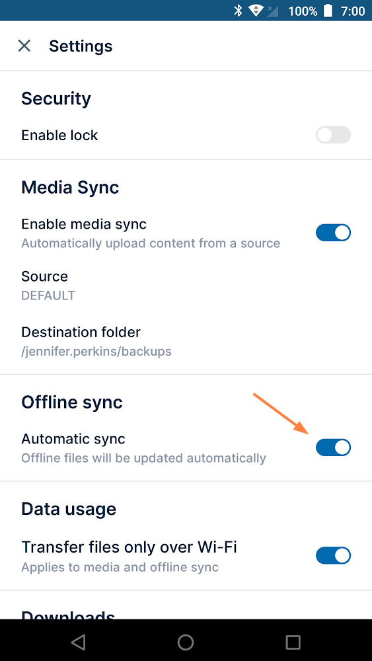Tap the Wi-Fi status bar icon

256,11
